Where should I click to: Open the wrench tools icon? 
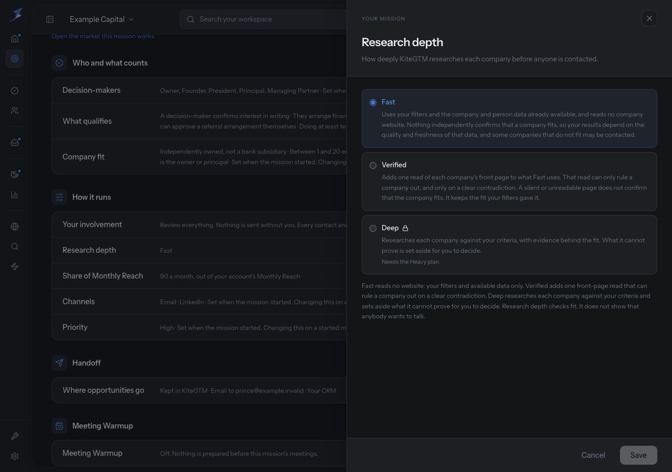point(15,436)
